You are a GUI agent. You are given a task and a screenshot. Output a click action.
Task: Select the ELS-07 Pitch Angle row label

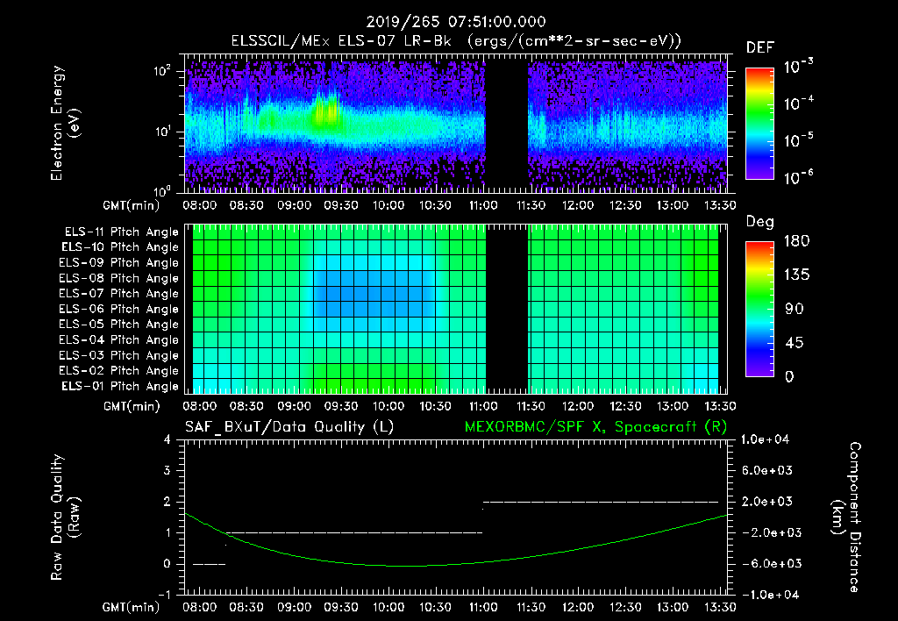(x=119, y=293)
